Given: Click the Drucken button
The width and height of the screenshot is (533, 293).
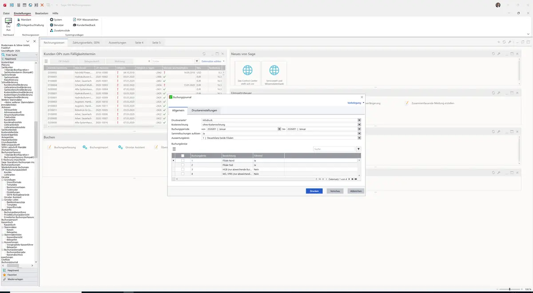Looking at the screenshot, I should click(314, 191).
